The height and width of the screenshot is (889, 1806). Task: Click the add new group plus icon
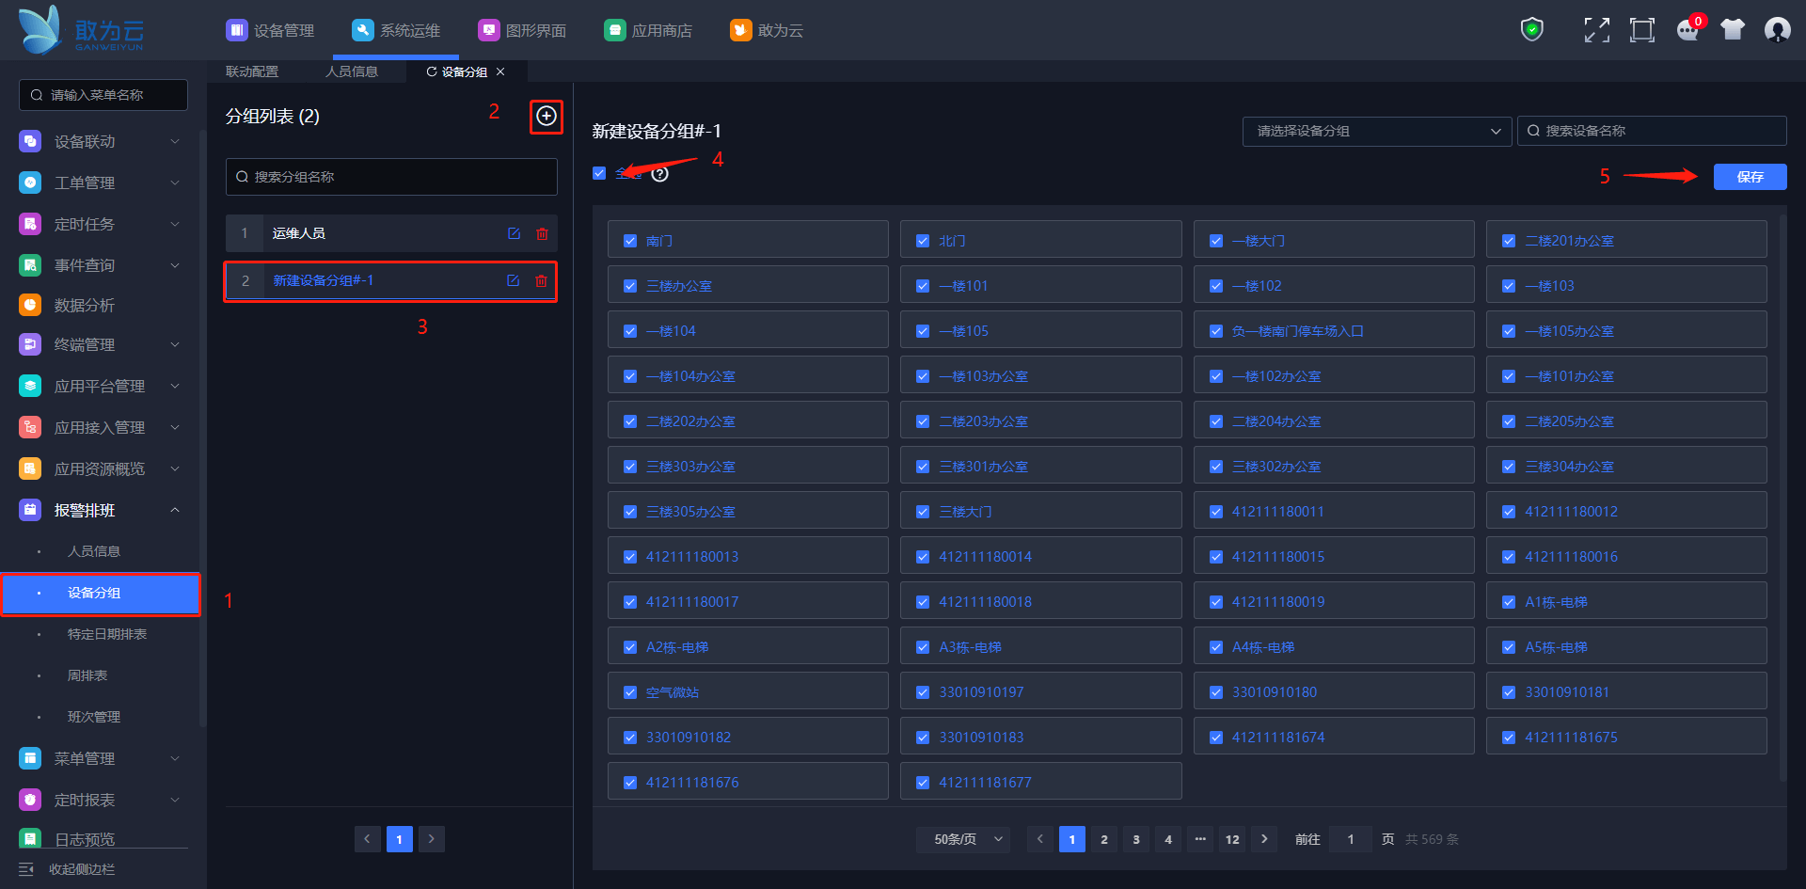pos(546,117)
